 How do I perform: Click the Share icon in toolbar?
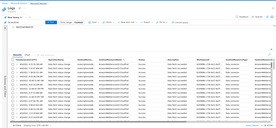(104, 22)
